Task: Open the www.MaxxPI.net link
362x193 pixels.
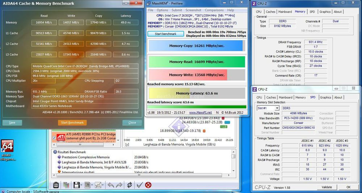Action: point(201,112)
